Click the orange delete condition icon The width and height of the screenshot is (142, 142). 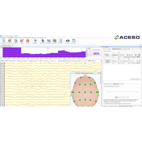[139, 55]
